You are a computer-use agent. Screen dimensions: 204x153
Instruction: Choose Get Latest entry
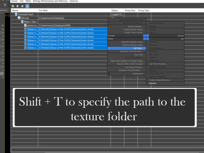point(153,54)
